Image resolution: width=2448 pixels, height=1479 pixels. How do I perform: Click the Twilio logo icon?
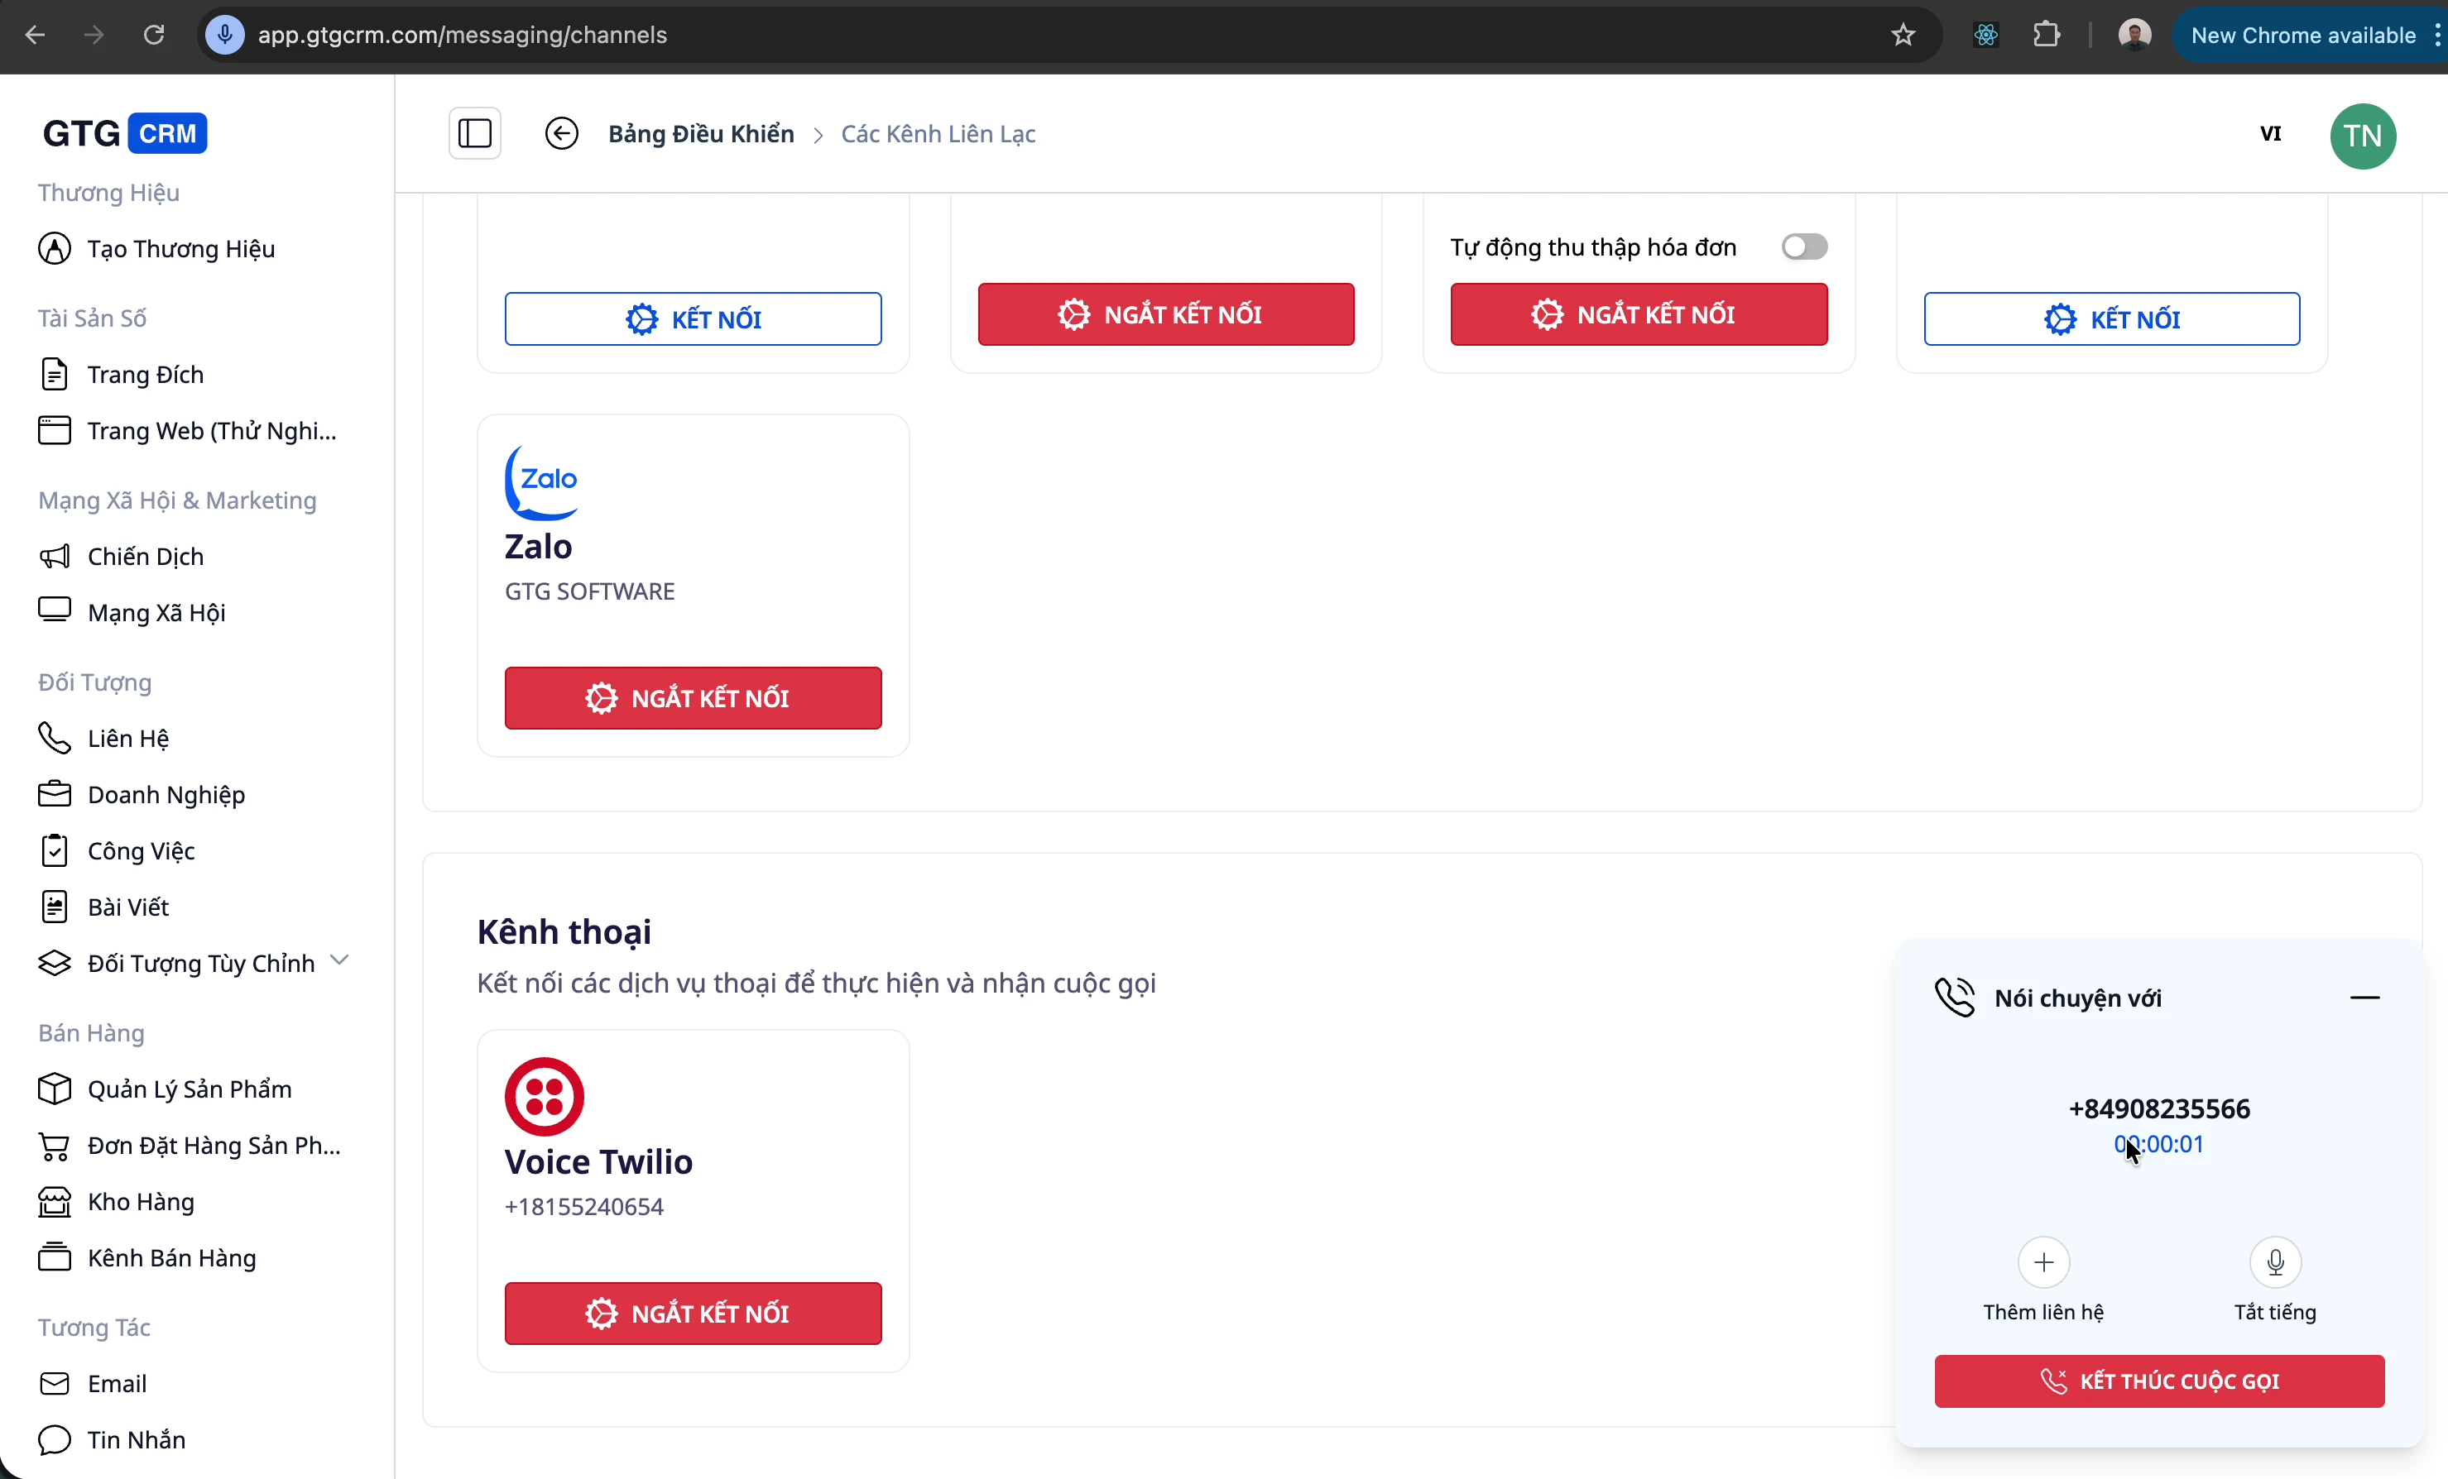pyautogui.click(x=544, y=1097)
